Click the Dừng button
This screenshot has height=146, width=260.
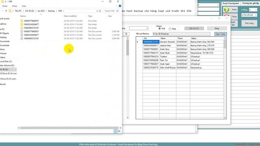pos(217,28)
